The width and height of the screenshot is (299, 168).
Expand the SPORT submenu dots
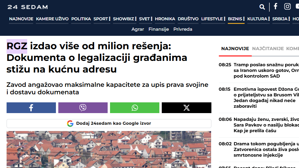(110, 19)
